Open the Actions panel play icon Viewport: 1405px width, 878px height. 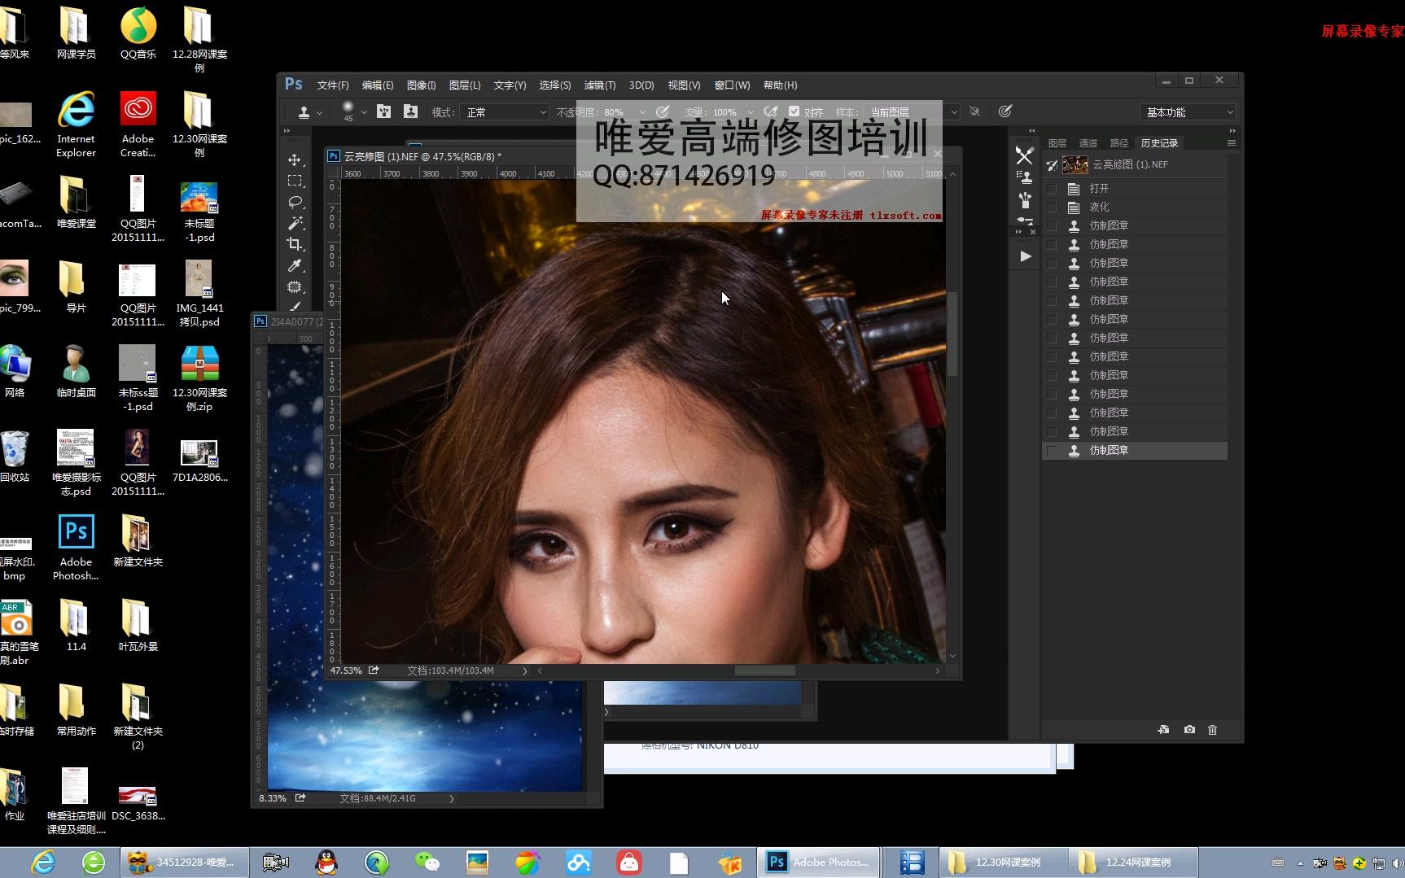pyautogui.click(x=1025, y=256)
